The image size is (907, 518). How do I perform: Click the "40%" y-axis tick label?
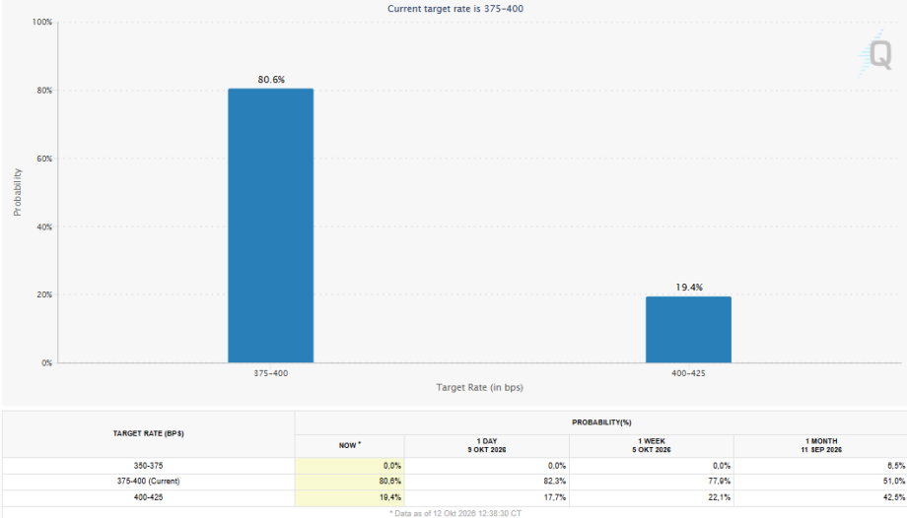pos(44,227)
